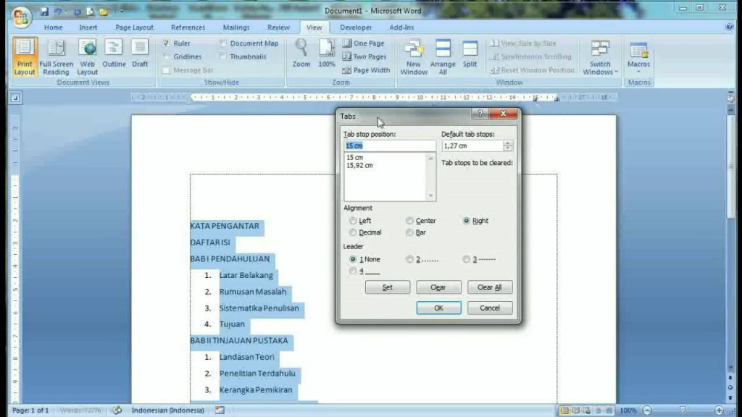Switch to Full Screen Reading view
The width and height of the screenshot is (742, 417).
(x=56, y=57)
